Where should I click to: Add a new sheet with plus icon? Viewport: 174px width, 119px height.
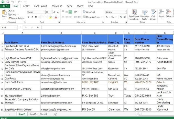[x=56, y=114]
